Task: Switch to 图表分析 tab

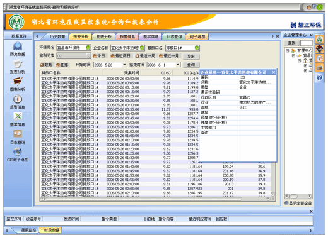Action: (x=104, y=36)
